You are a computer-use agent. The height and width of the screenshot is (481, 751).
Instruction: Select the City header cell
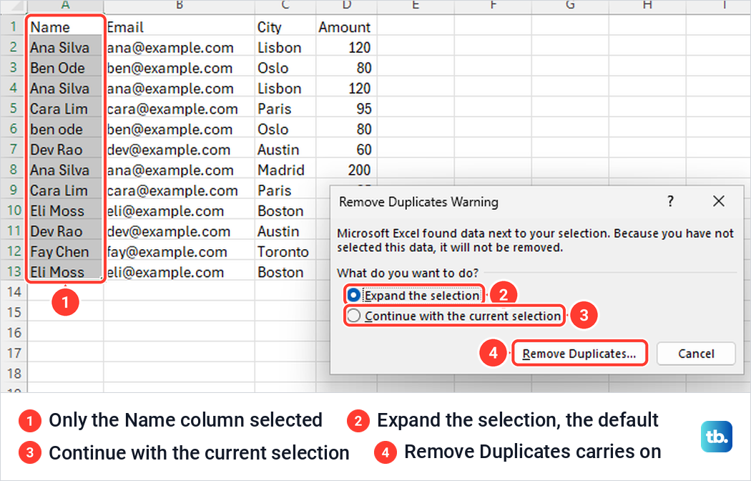[285, 26]
